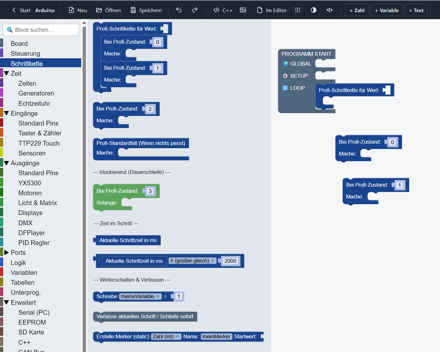Click the + Variable button

[387, 10]
